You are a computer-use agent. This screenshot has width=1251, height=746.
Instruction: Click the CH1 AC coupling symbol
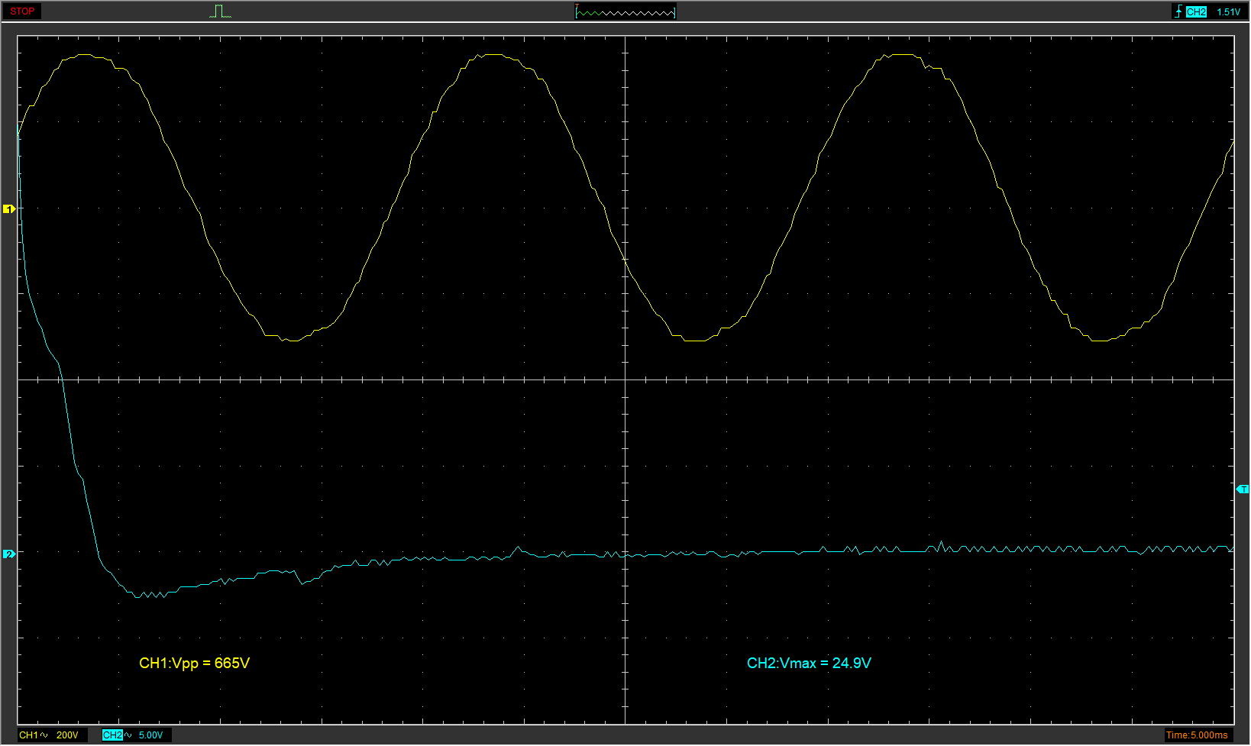44,735
